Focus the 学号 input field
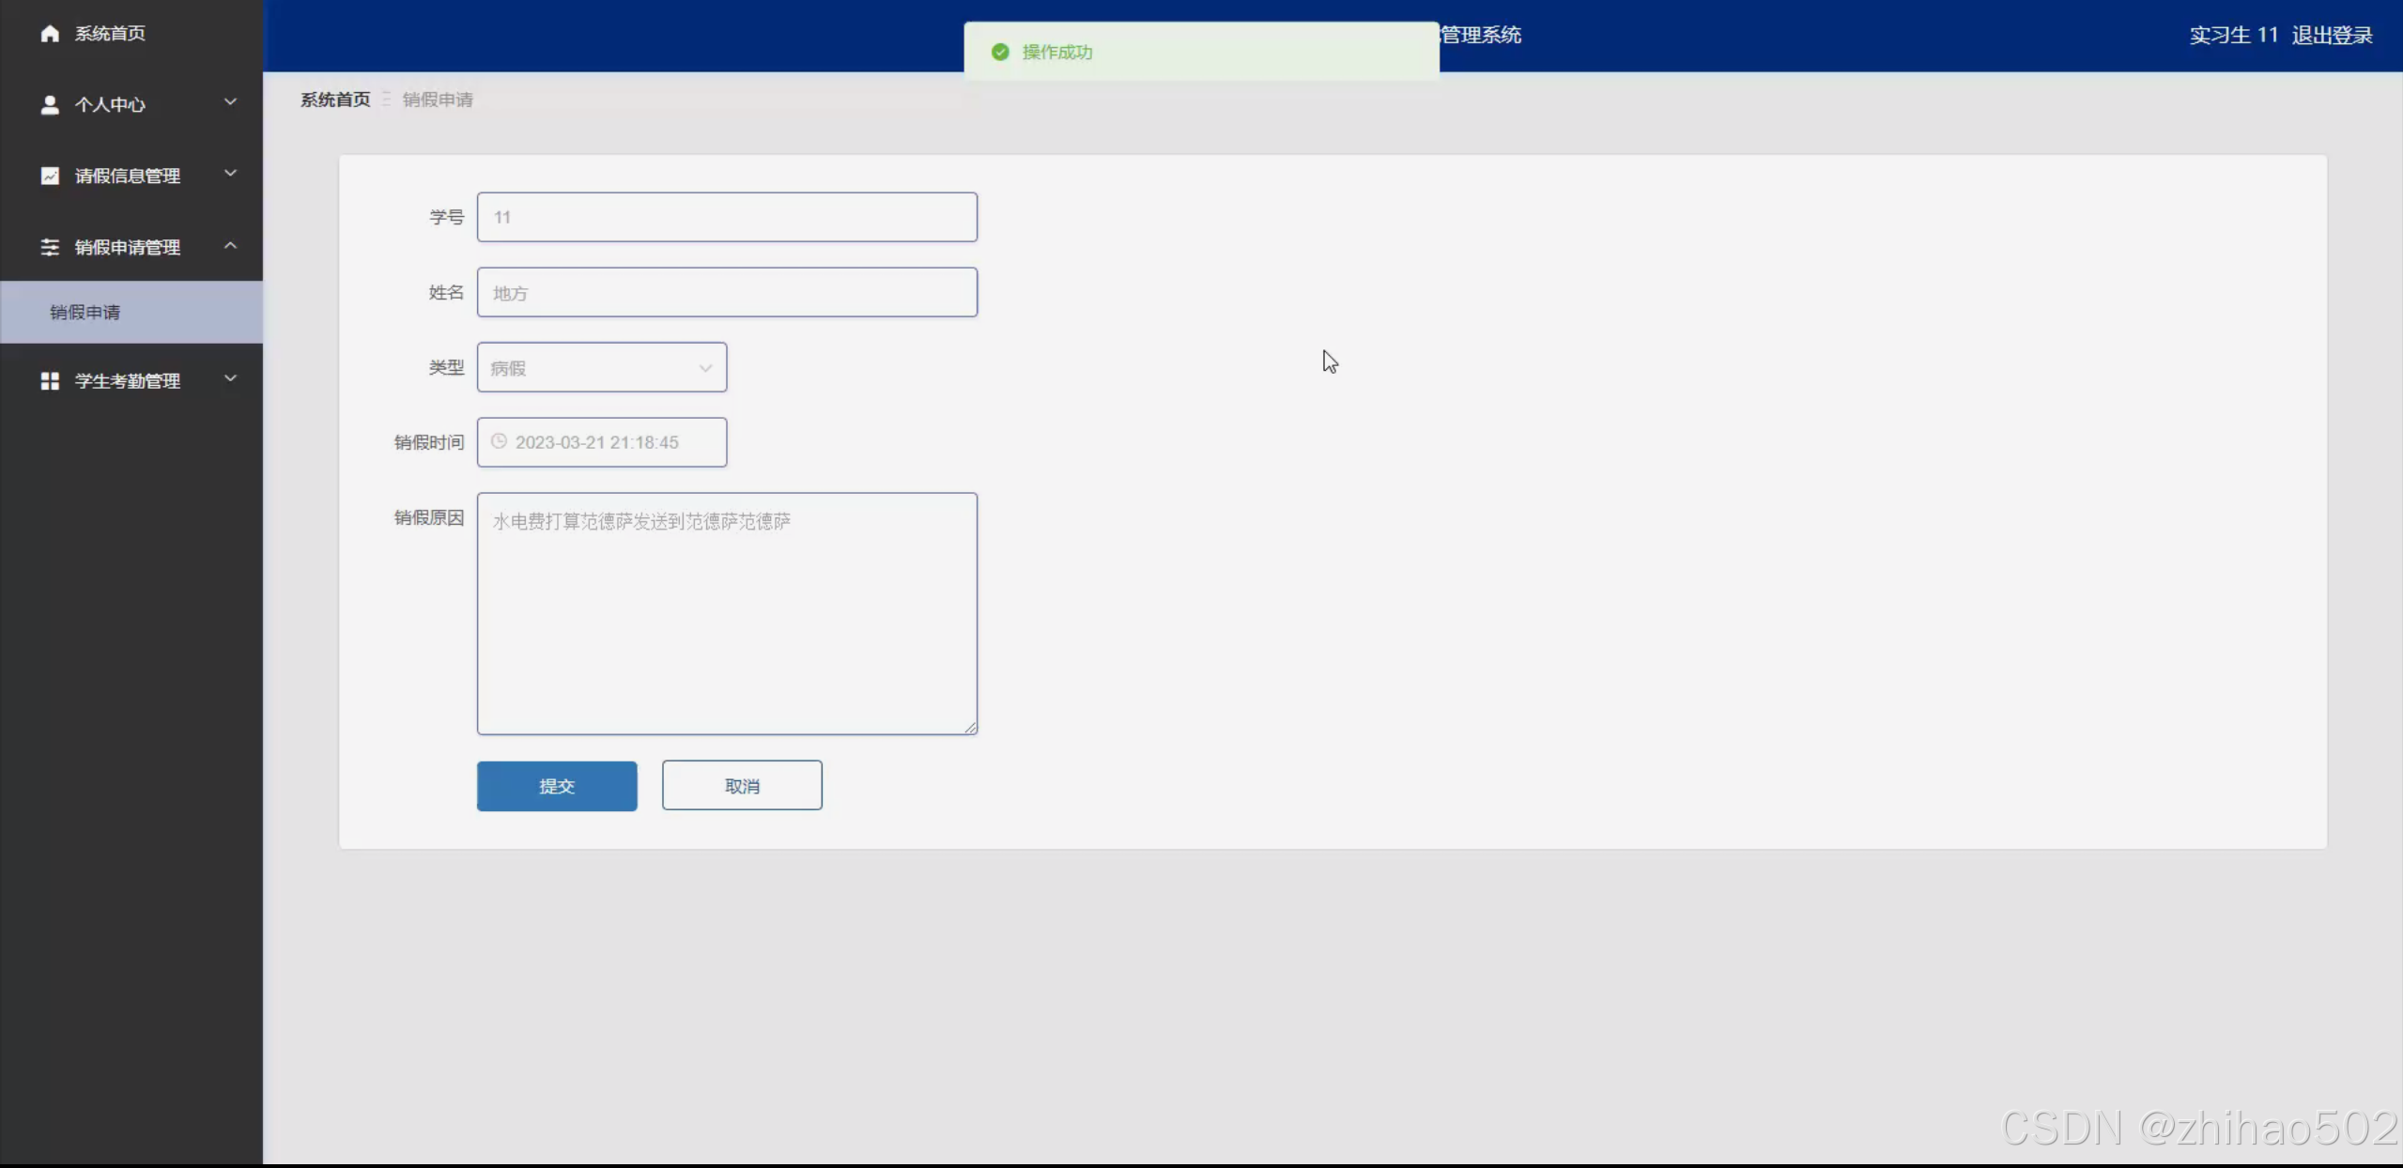The image size is (2403, 1168). click(726, 217)
